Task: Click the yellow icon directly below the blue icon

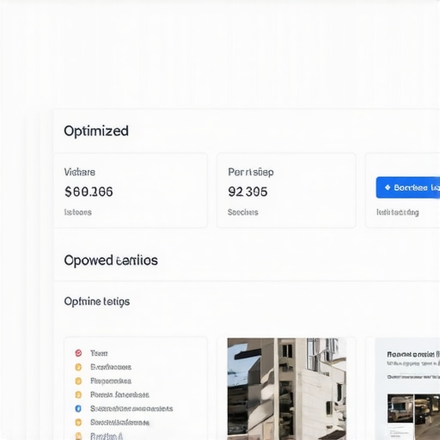Action: pyautogui.click(x=78, y=422)
